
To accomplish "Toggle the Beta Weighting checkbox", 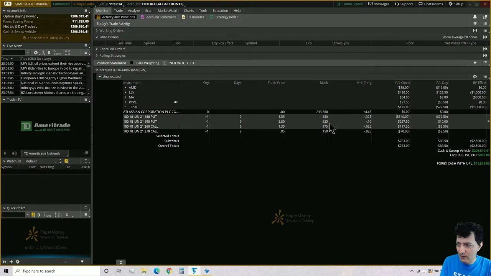I will (132, 63).
